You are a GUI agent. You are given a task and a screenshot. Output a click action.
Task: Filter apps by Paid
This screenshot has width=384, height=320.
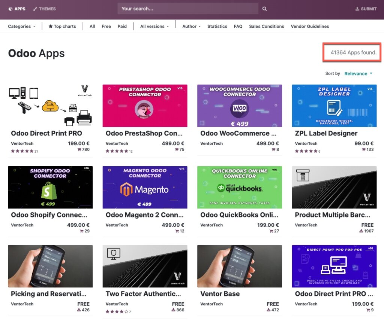[x=122, y=27]
